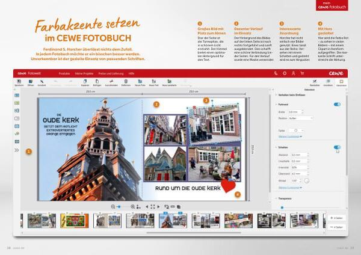Toggle the Schatten switch off
Viewport: 361px width, 255px height.
[337, 147]
